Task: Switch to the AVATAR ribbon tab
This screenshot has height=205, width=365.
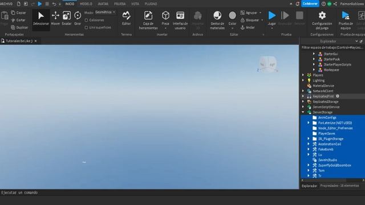Action: (103, 4)
